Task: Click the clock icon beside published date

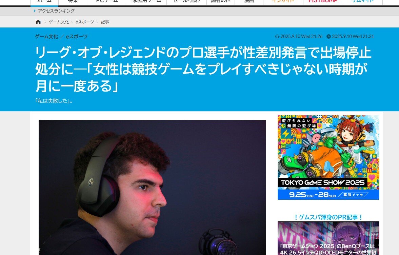Action: click(x=329, y=36)
